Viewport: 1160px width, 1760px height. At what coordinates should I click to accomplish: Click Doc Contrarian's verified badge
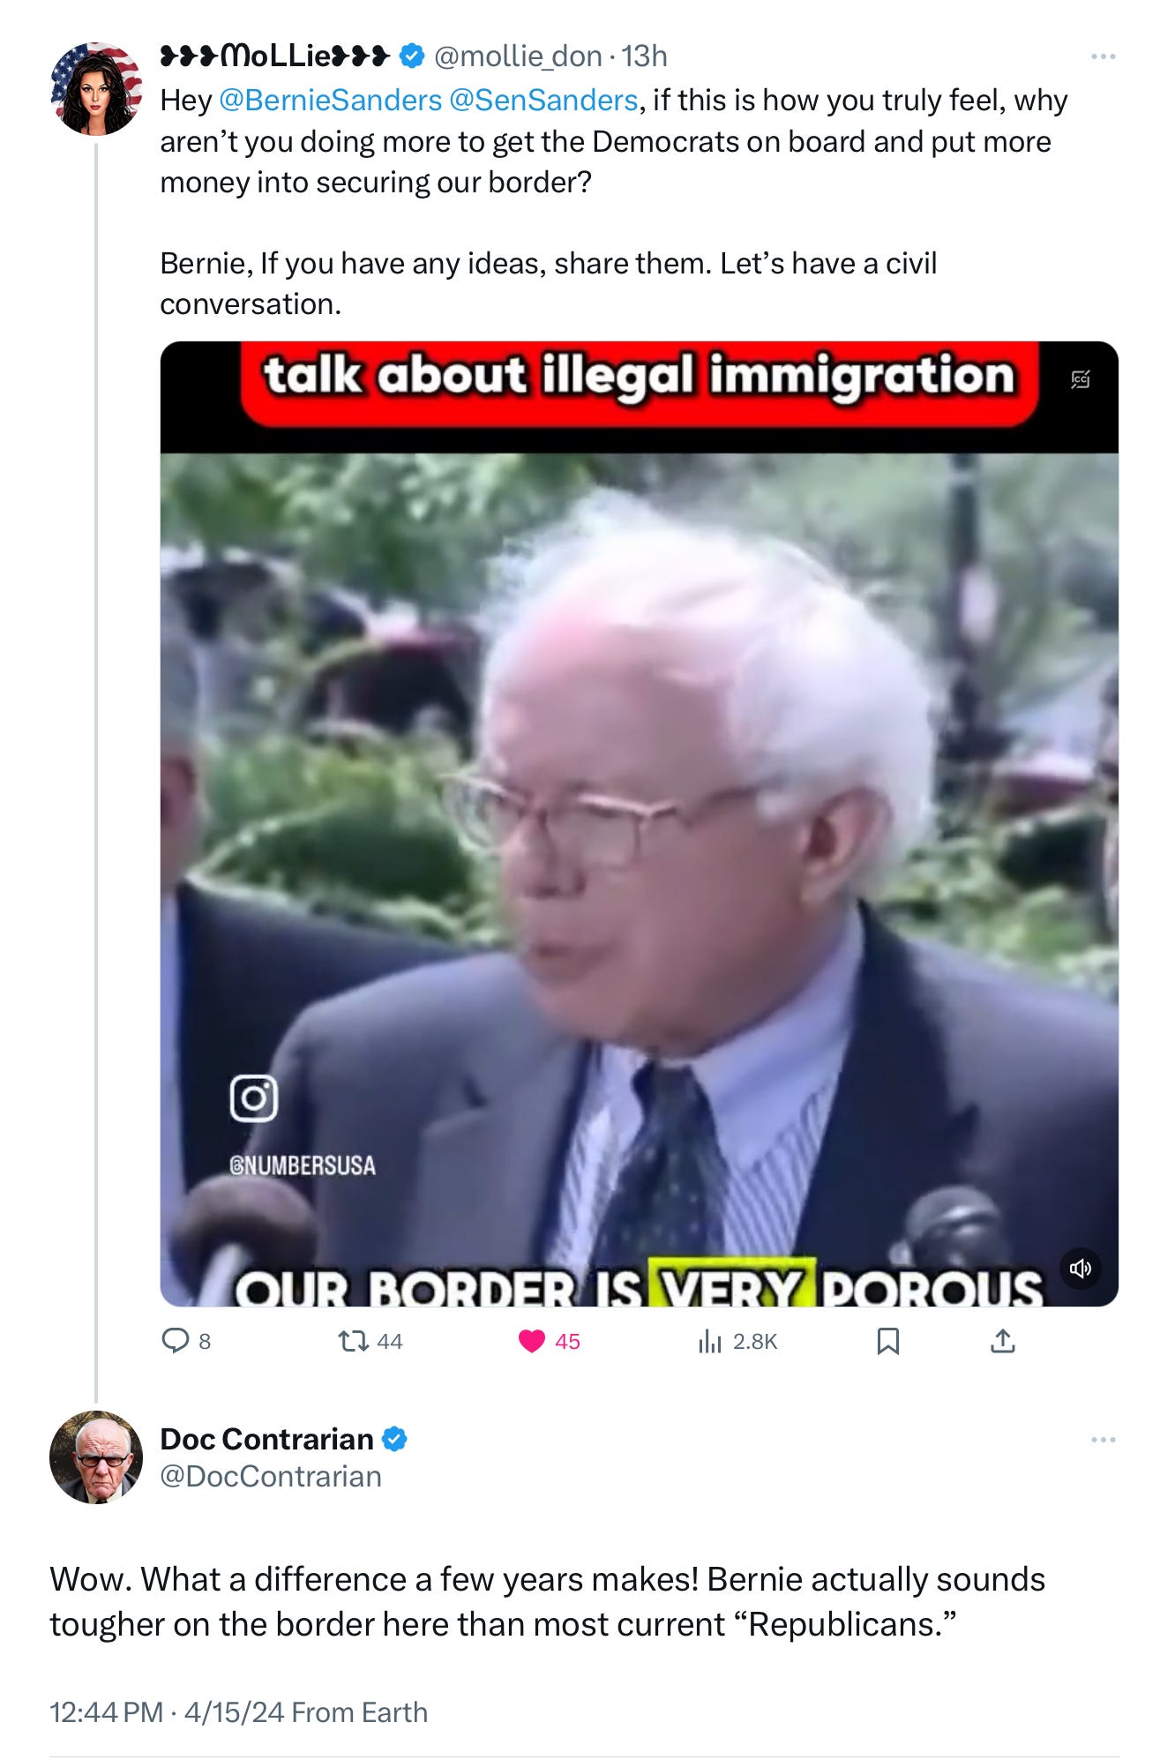(394, 1439)
